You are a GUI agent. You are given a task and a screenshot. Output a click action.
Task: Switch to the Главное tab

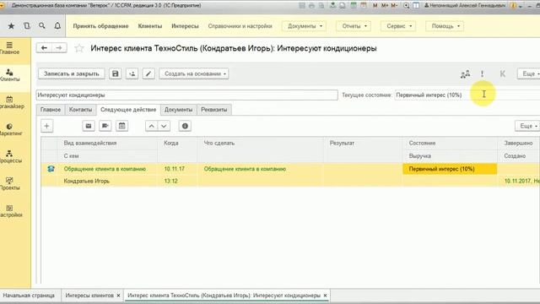[51, 110]
